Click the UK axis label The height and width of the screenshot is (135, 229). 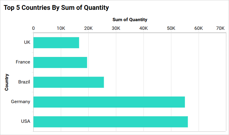[x=27, y=42]
